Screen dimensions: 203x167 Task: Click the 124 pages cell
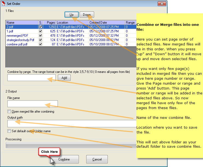[49, 40]
